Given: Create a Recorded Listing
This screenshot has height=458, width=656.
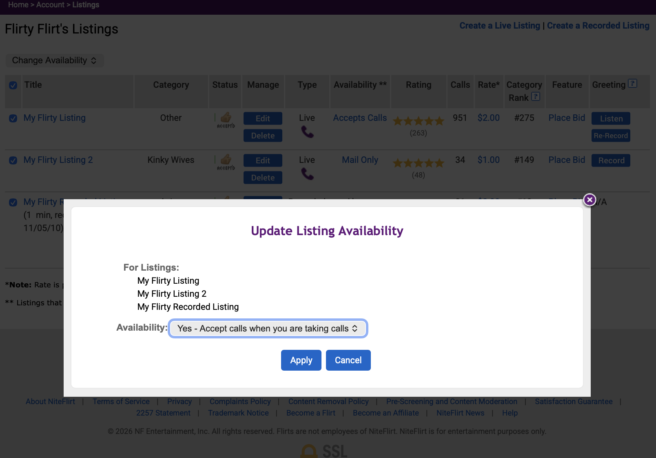Looking at the screenshot, I should pos(598,26).
